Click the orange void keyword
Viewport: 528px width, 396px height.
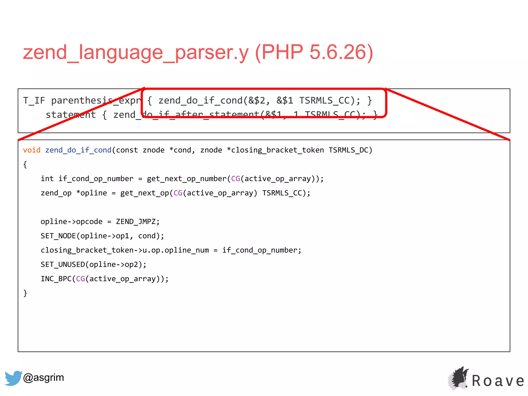(x=32, y=150)
